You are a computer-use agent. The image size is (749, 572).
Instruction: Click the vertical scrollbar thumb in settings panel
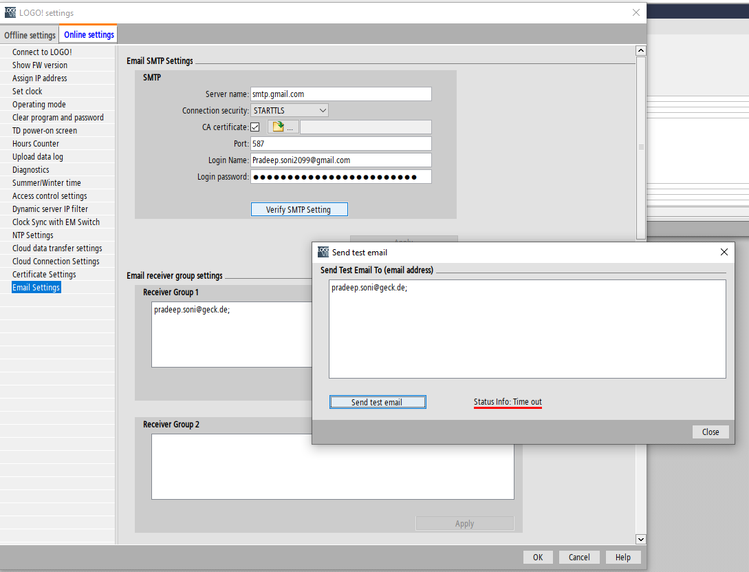coord(641,147)
